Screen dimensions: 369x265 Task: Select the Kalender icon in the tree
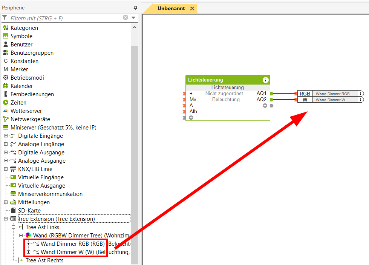tap(6, 86)
